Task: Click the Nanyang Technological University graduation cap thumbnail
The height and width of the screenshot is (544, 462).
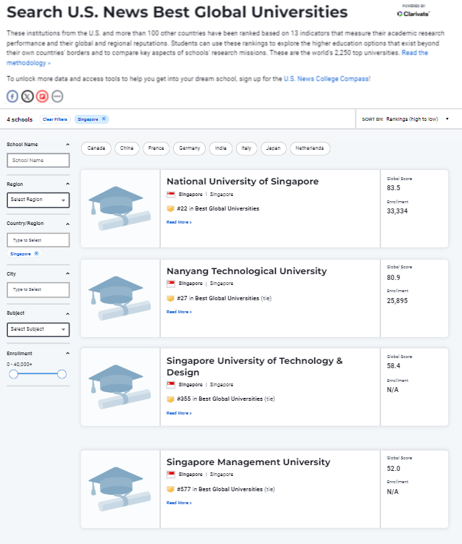Action: [119, 298]
